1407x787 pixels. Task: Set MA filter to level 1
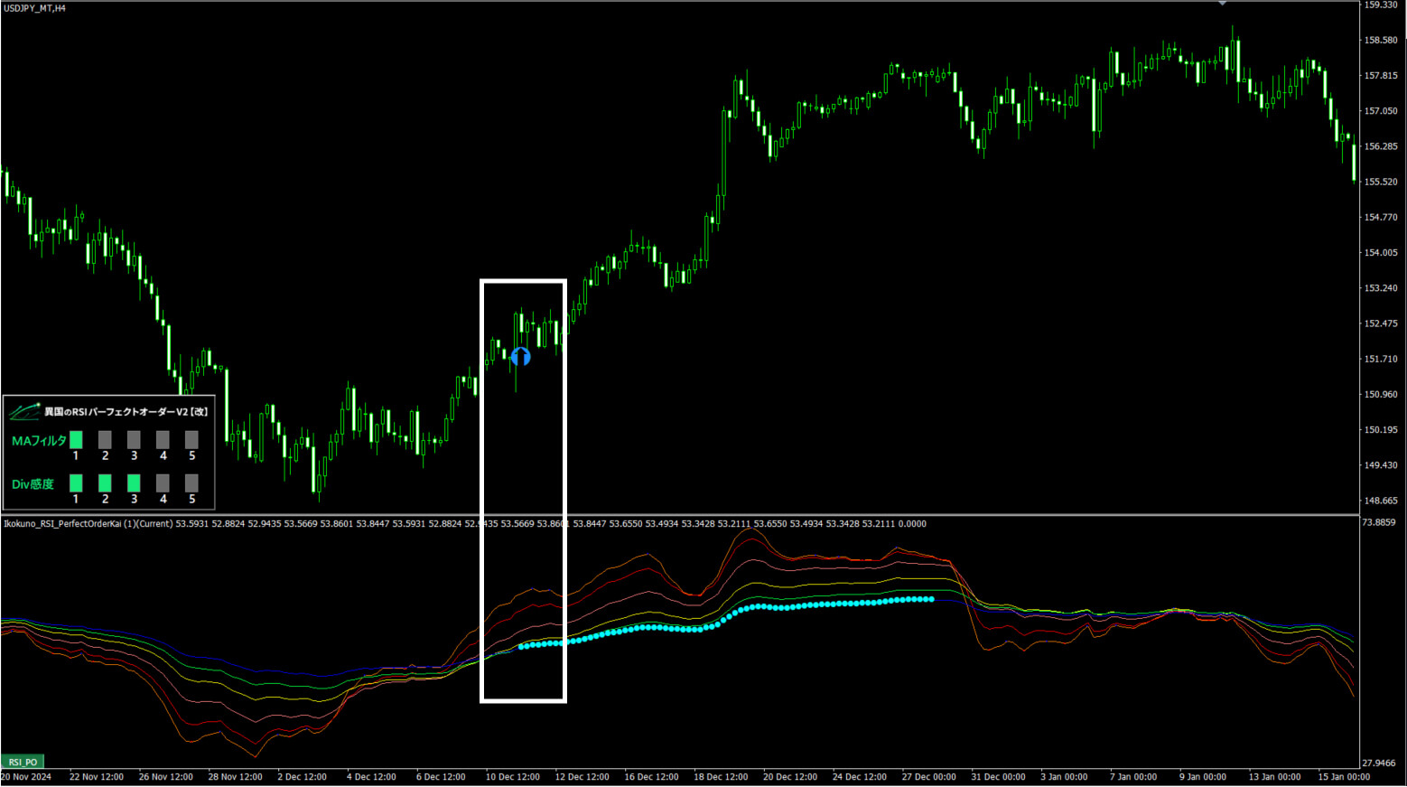click(x=76, y=440)
